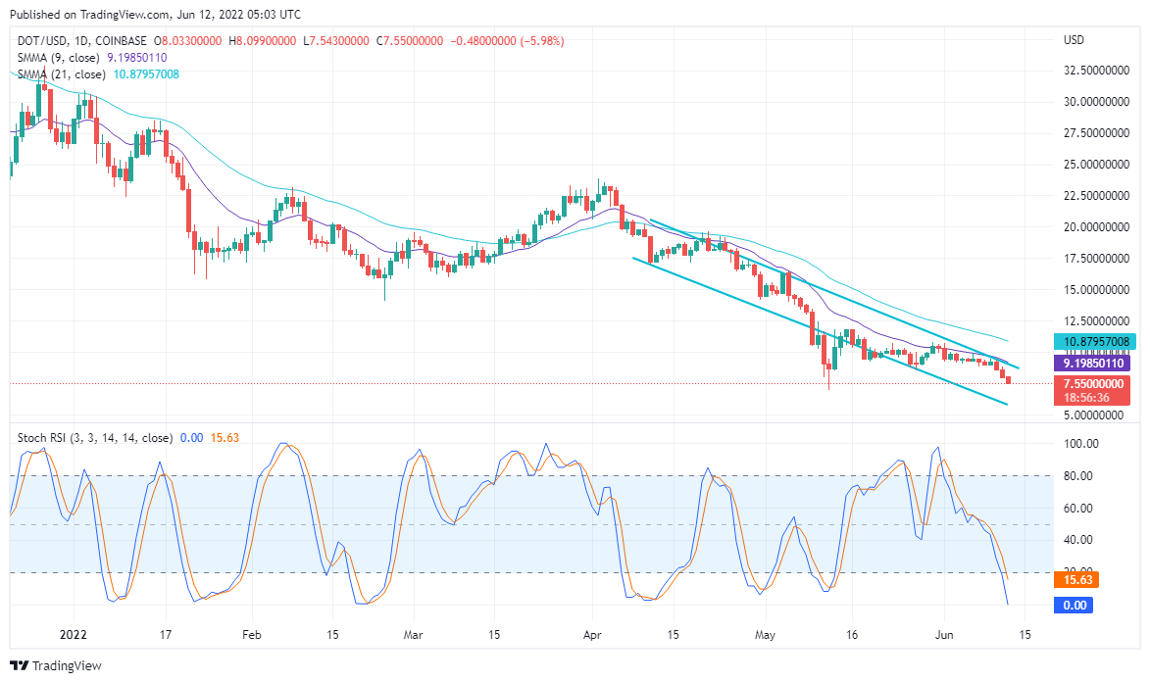1150x683 pixels.
Task: Click the Apr marker on the time axis
Action: [592, 635]
